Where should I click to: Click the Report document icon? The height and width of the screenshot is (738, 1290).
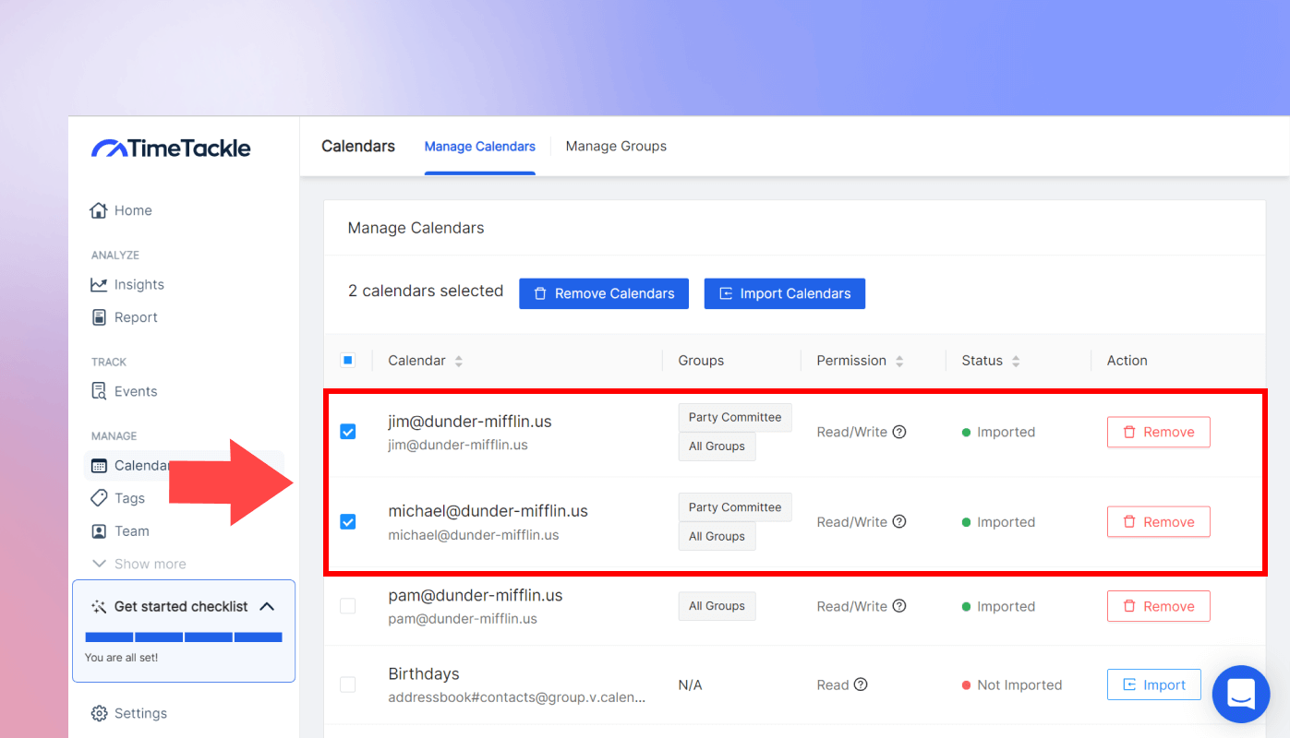point(99,317)
